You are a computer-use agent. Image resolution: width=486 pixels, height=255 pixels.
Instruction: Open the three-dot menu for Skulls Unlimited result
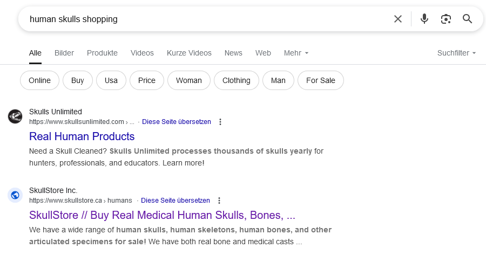pyautogui.click(x=220, y=122)
